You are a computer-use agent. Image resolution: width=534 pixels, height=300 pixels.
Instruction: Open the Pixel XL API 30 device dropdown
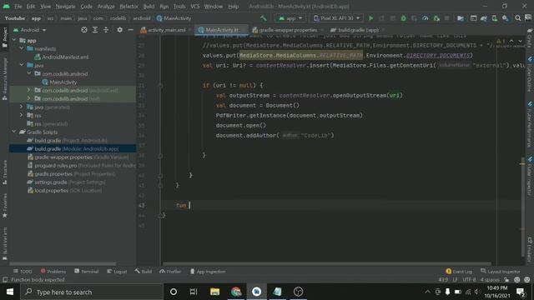336,18
